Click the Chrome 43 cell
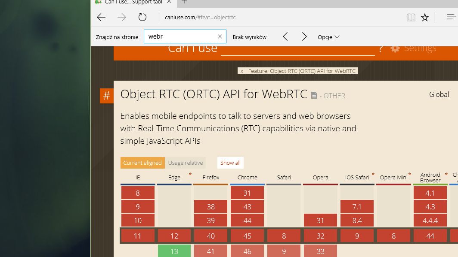 pyautogui.click(x=247, y=207)
